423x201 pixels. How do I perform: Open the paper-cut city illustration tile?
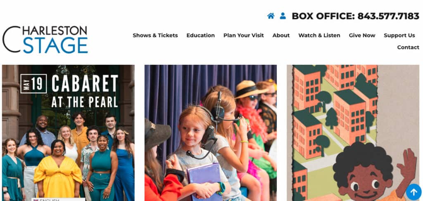click(x=353, y=133)
